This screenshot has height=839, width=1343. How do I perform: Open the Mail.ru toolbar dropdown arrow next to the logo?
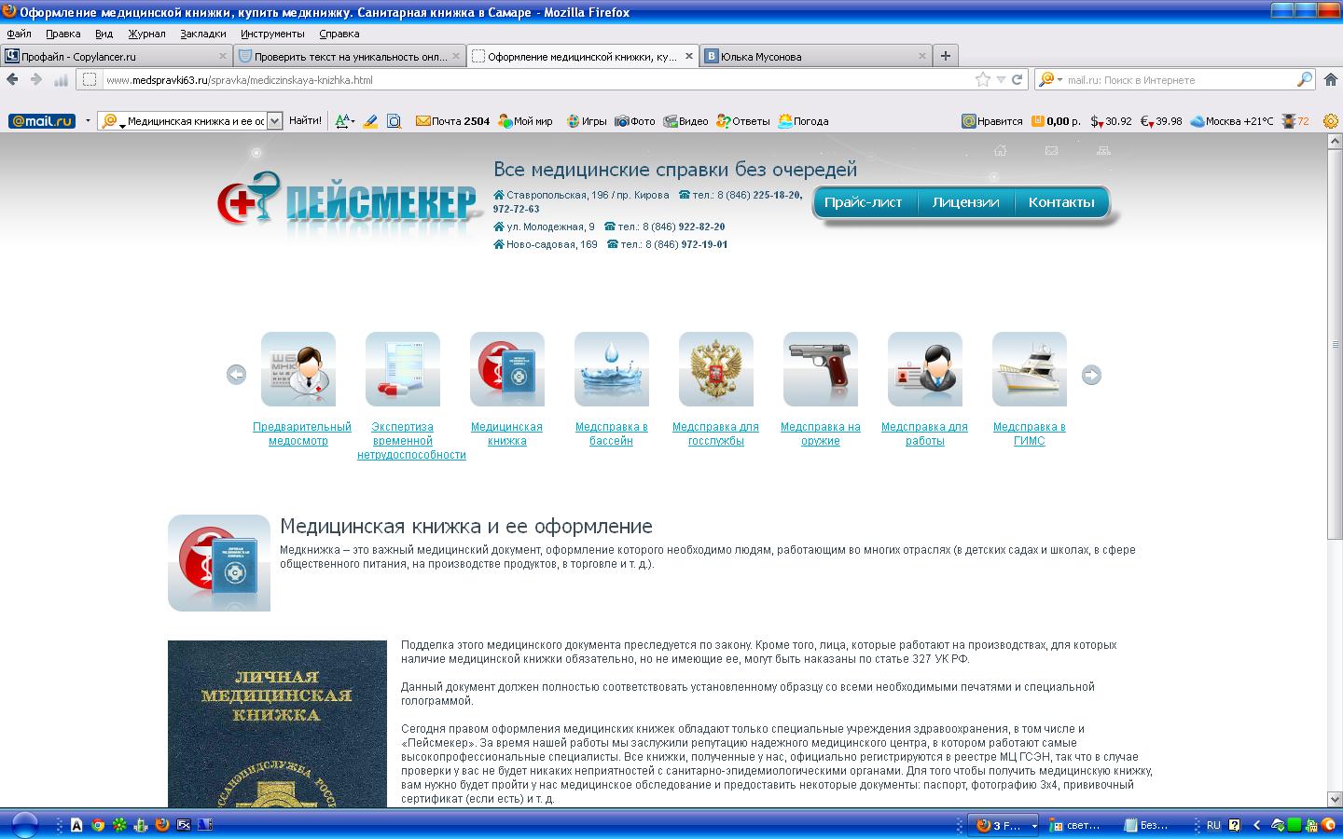(88, 121)
